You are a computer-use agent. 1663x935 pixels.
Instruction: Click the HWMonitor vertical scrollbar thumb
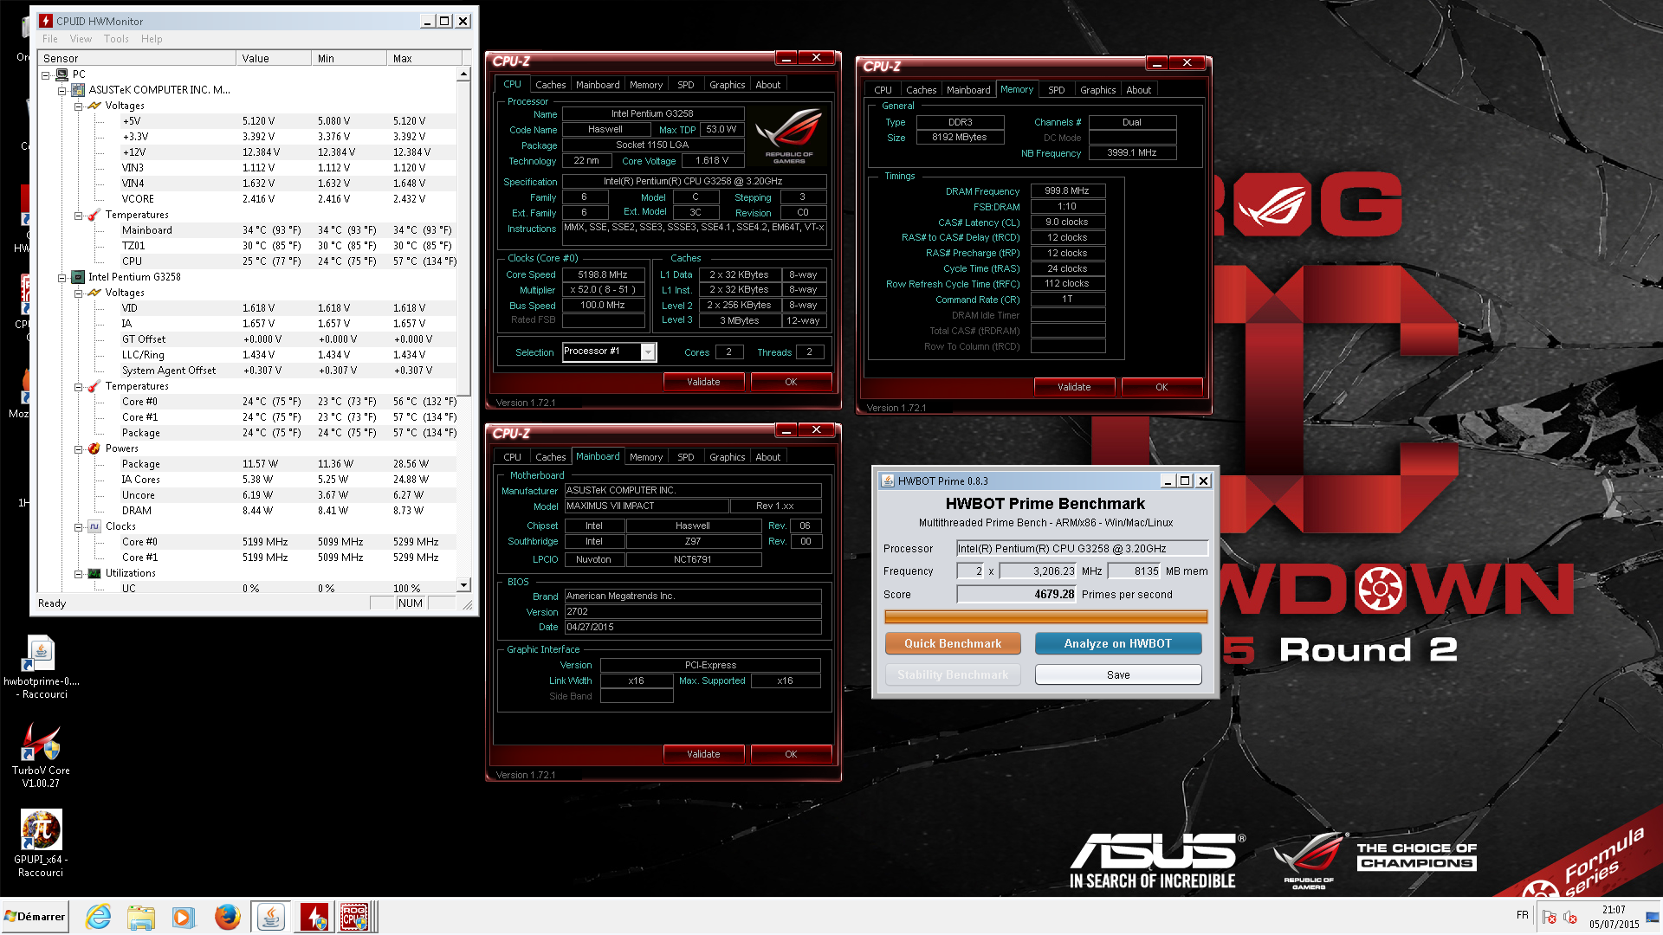463,238
